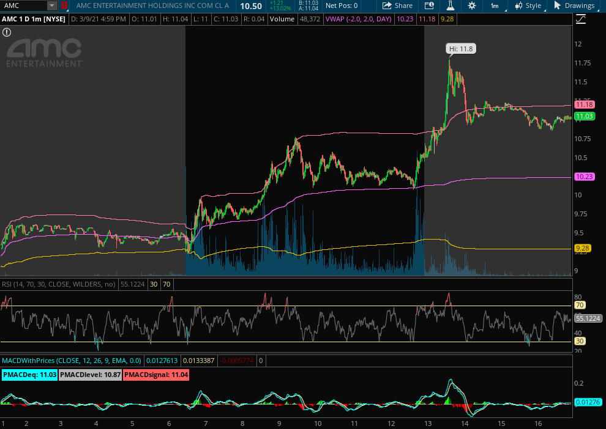606x429 pixels.
Task: Click the RSI (14, 70, 30, CLOSE, WILDERS, no) label
Action: (58, 284)
